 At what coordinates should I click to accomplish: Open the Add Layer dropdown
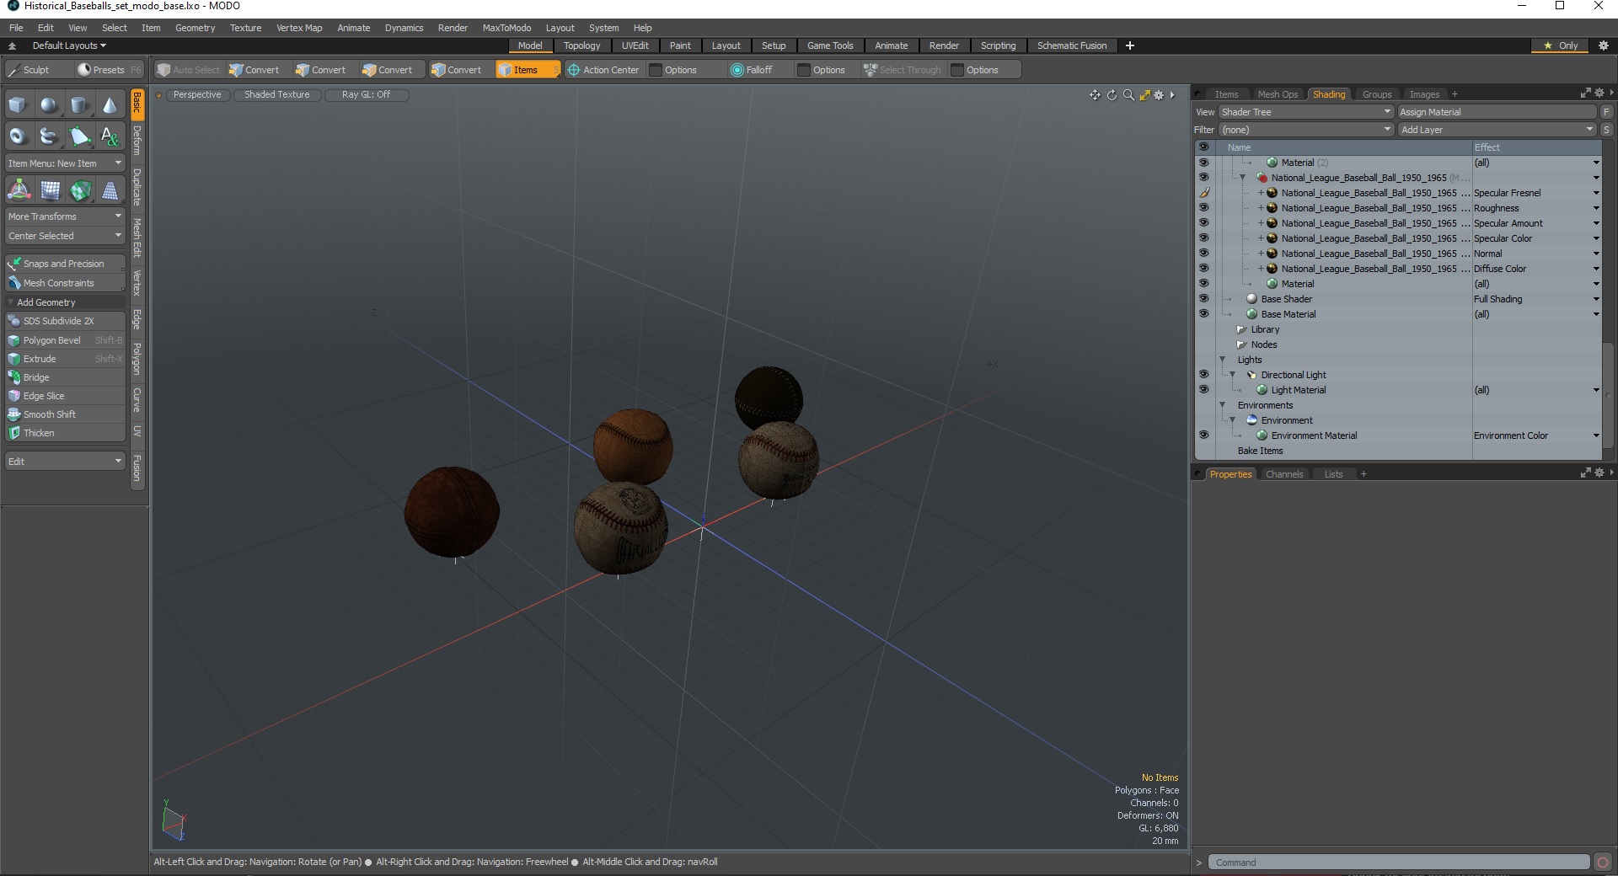tap(1497, 130)
